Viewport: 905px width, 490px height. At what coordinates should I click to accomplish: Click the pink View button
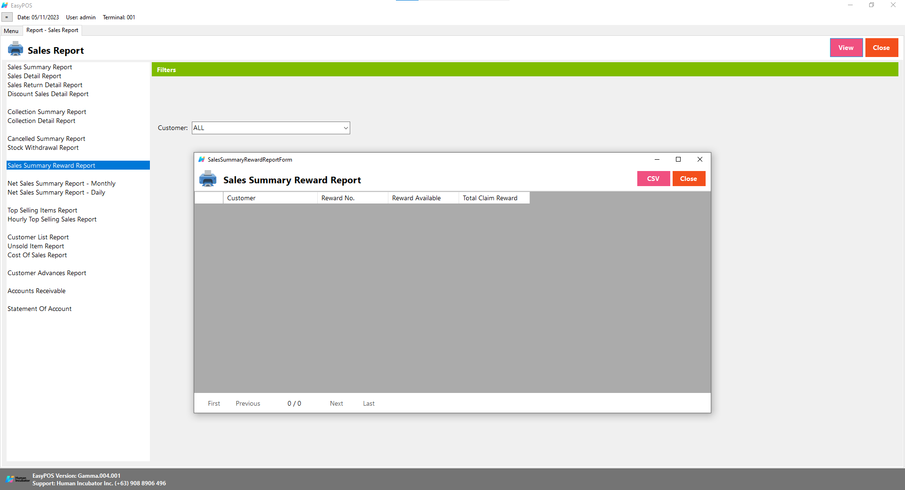click(x=846, y=48)
